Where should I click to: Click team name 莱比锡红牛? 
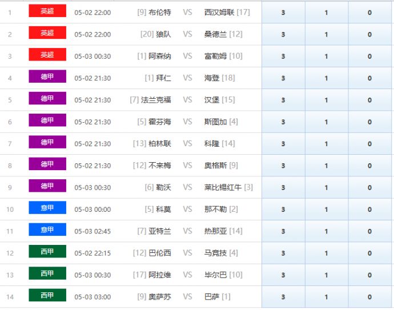[223, 187]
